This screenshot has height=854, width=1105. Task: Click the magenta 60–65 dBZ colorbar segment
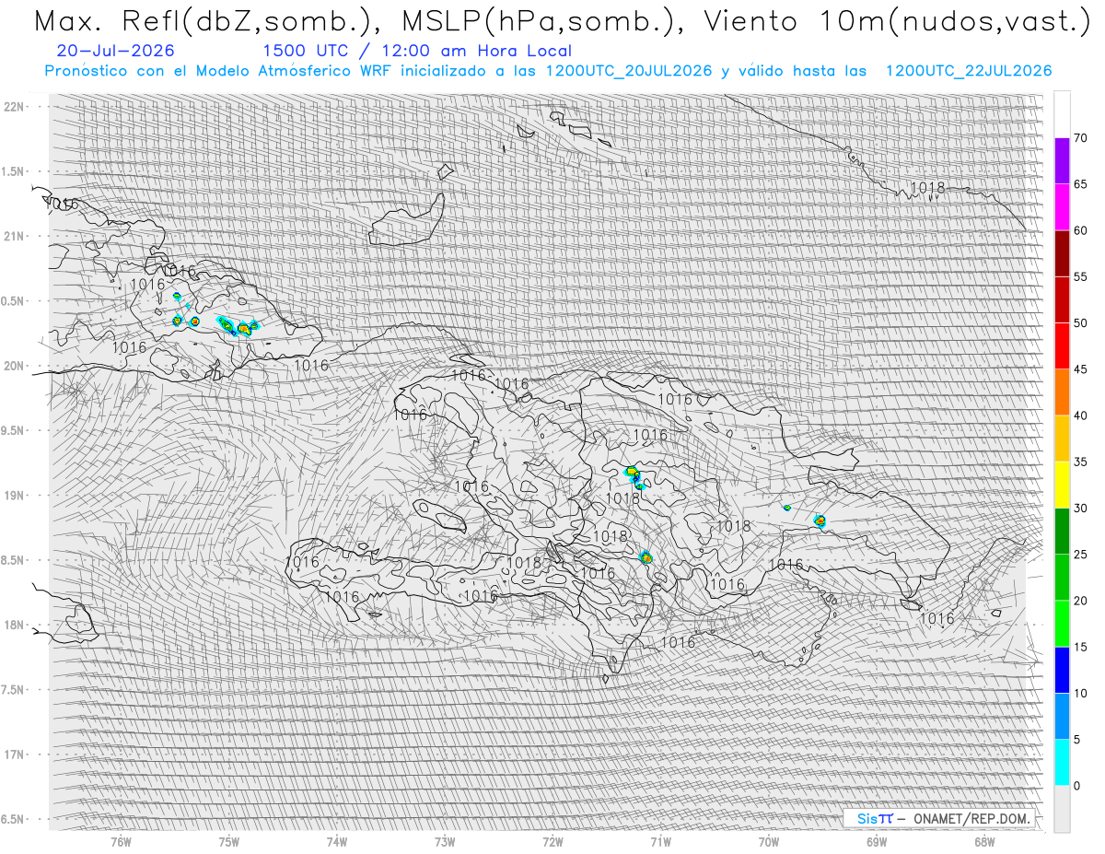[x=1062, y=207]
